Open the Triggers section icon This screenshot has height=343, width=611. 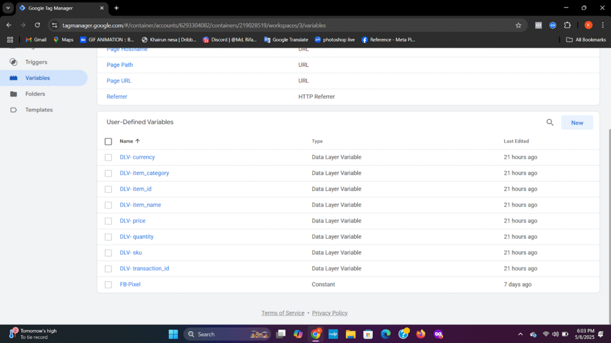click(14, 62)
